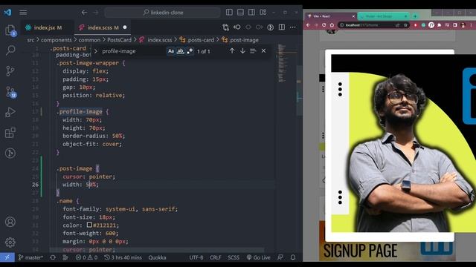The height and width of the screenshot is (267, 476).
Task: Close the find widget
Action: (263, 51)
